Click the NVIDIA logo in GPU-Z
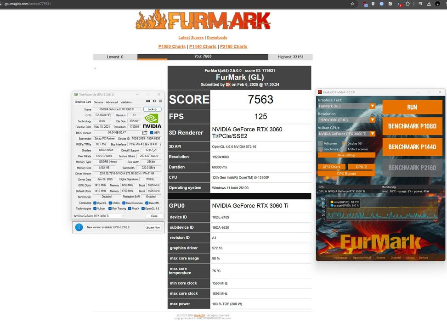This screenshot has width=447, height=321. [152, 121]
